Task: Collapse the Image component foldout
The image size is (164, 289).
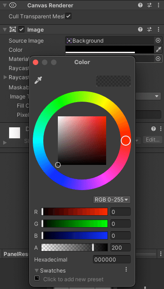Action: point(5,29)
